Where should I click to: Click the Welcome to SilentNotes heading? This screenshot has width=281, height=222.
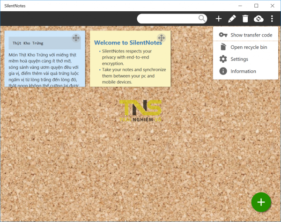pos(128,43)
